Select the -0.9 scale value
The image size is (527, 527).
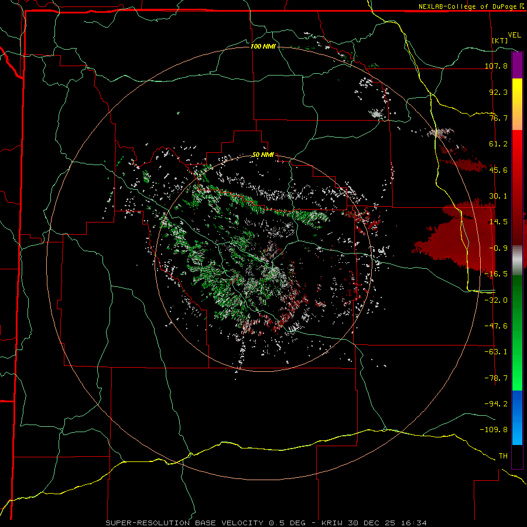pyautogui.click(x=498, y=248)
